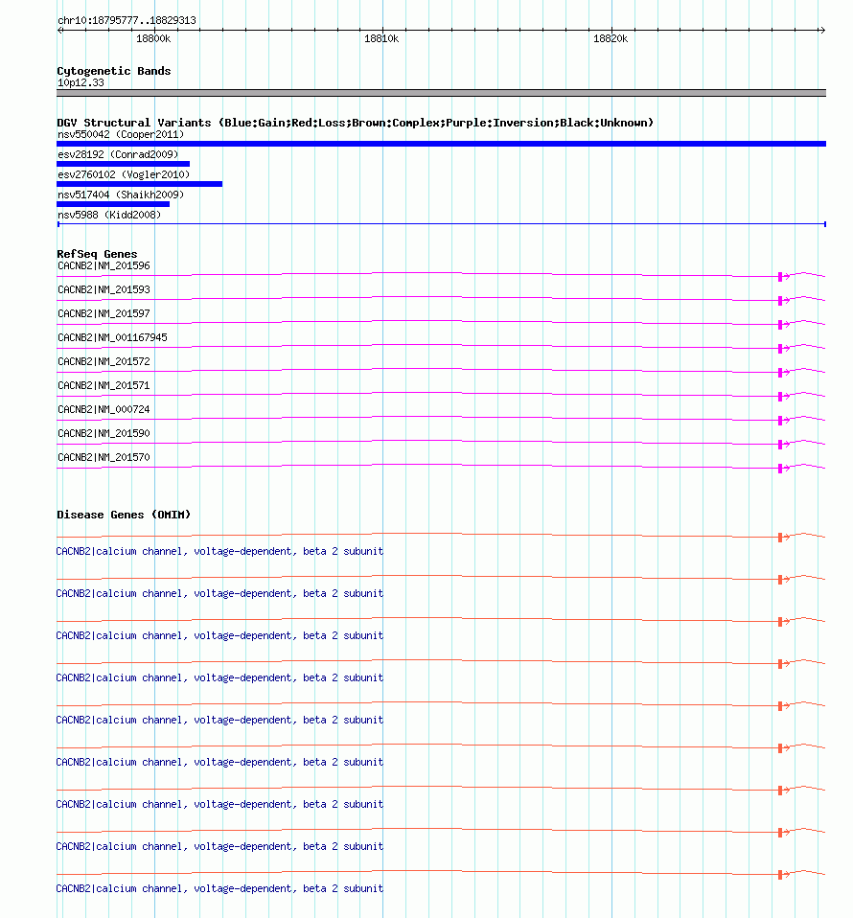Click the topmost orange OMIM exon block

pos(780,538)
